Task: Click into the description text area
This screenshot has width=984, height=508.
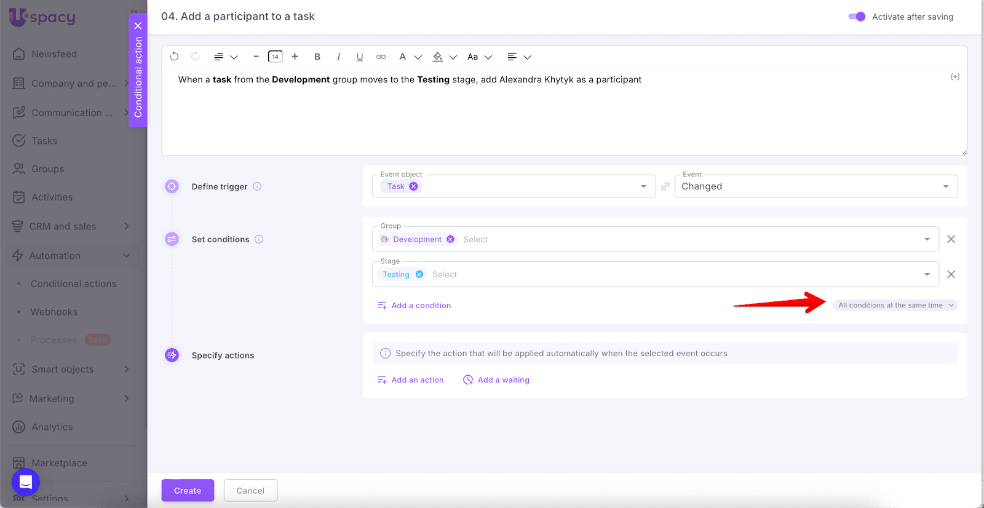Action: pyautogui.click(x=563, y=117)
